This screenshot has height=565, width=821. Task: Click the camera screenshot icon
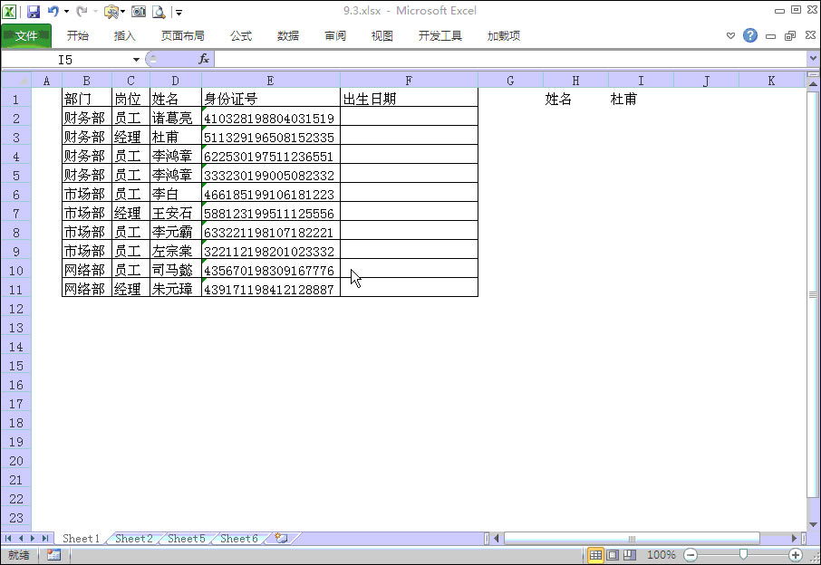[139, 12]
